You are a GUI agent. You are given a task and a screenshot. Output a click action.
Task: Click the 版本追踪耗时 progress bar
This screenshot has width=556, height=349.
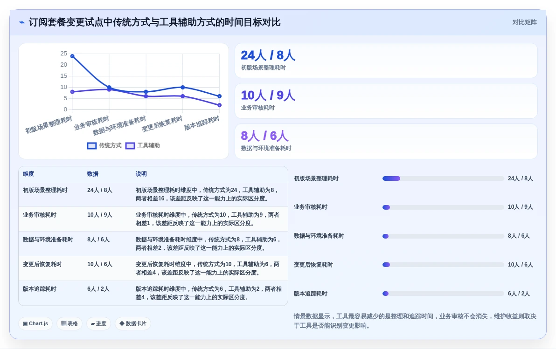pos(443,294)
